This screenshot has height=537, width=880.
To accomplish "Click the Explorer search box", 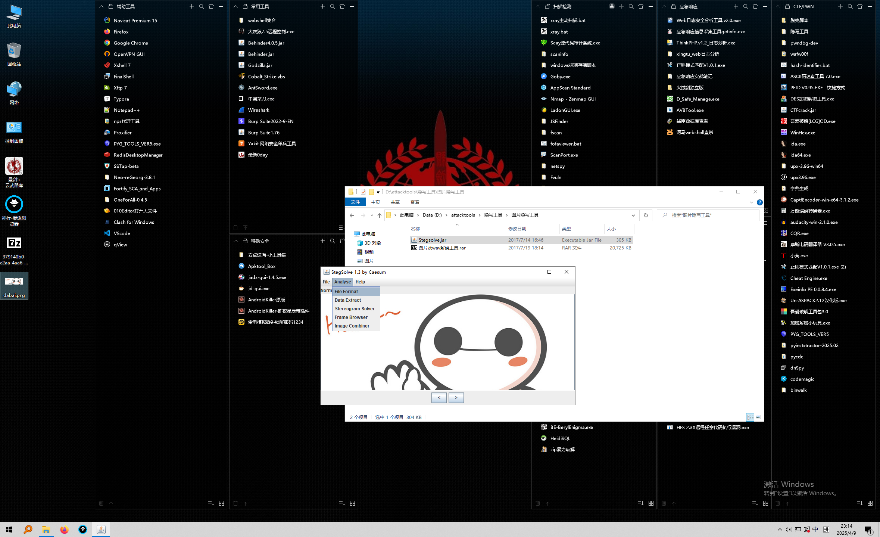I will pyautogui.click(x=707, y=215).
